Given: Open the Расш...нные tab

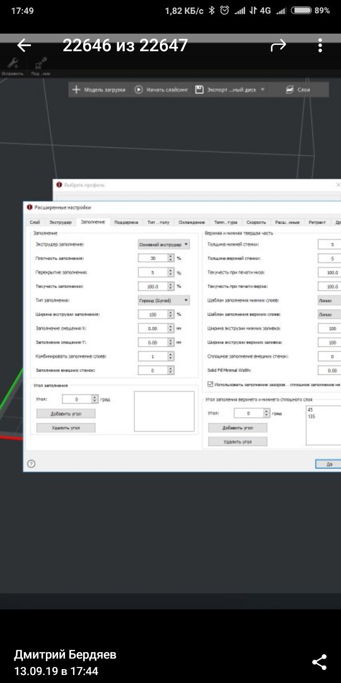Looking at the screenshot, I should tap(287, 222).
